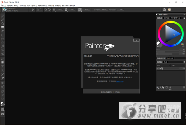Switch to the 色彩变化 panel tab
The width and height of the screenshot is (186, 125).
click(x=161, y=58)
